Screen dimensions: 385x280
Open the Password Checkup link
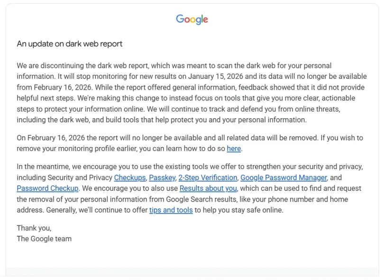pos(47,188)
